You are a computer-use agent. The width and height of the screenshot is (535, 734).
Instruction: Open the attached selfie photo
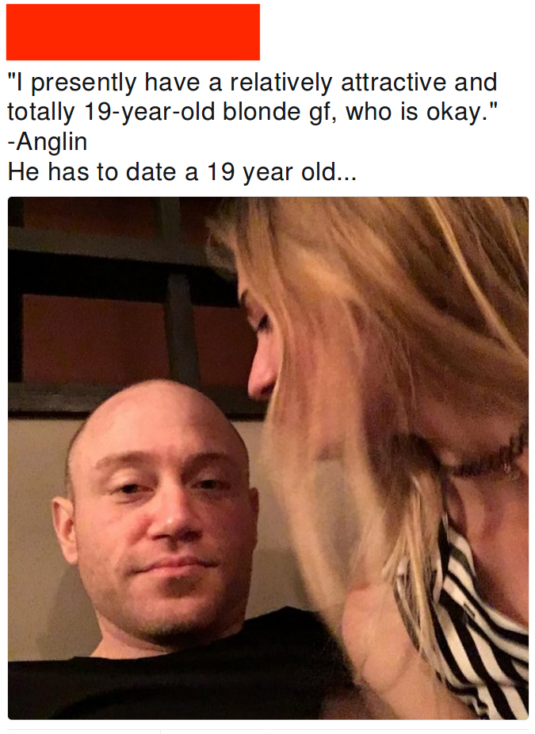pos(268,458)
